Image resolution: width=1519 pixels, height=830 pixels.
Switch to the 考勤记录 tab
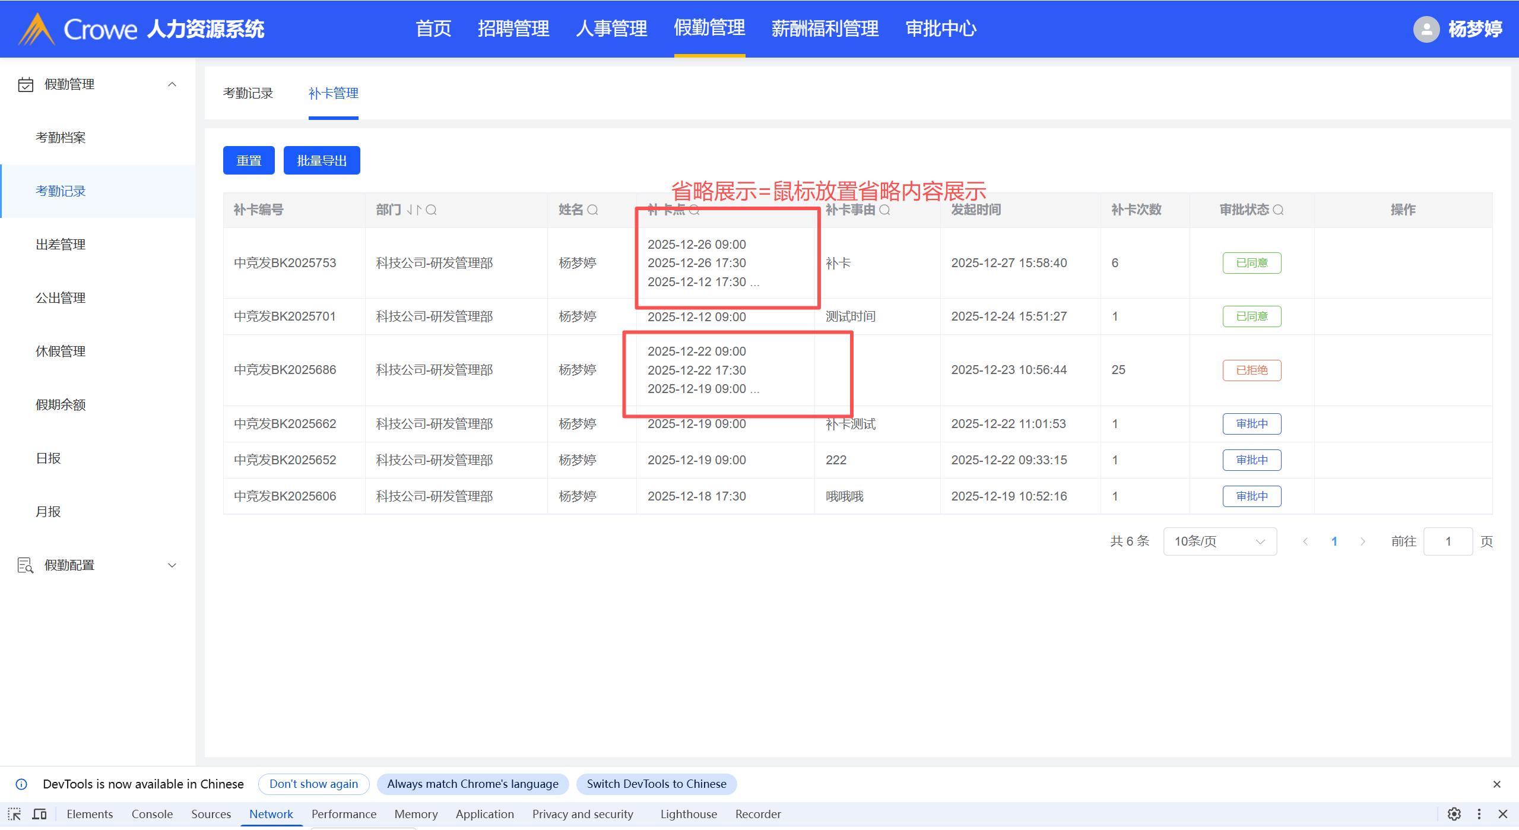(248, 93)
